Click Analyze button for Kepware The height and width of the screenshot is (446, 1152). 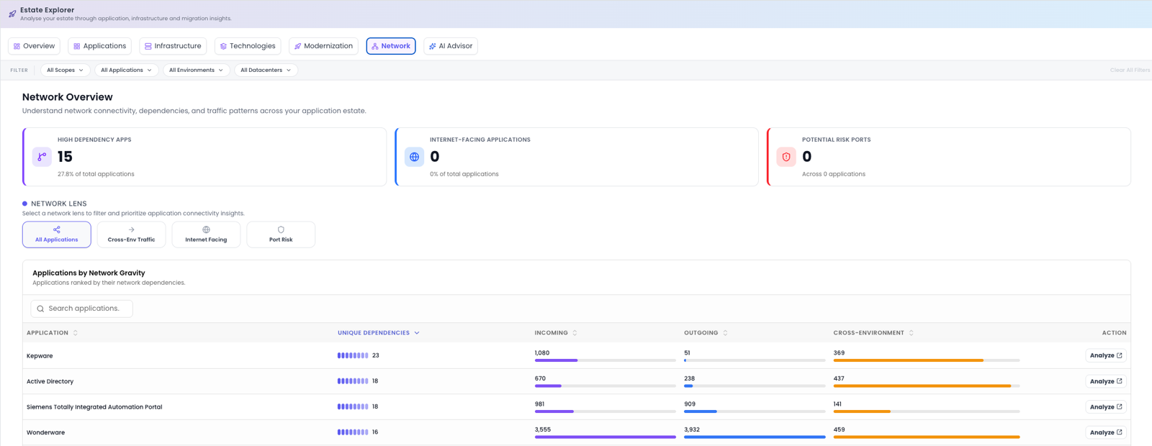1106,355
